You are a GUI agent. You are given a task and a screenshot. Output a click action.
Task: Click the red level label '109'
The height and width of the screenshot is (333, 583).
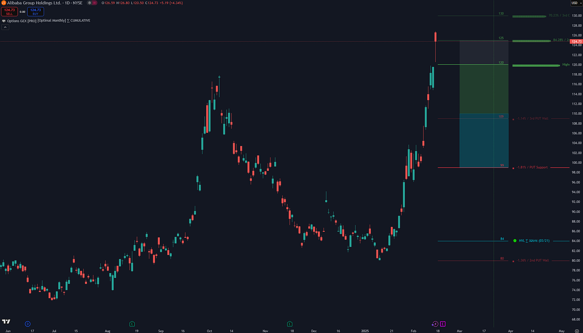(x=501, y=116)
